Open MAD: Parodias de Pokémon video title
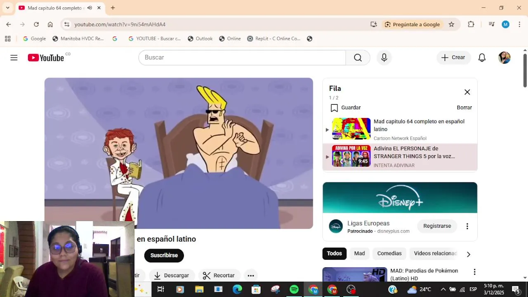 point(424,274)
